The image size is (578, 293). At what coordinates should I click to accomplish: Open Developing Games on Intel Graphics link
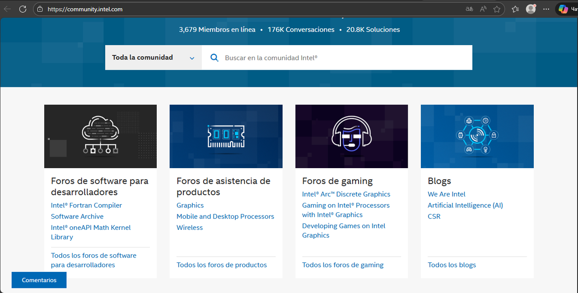(344, 231)
